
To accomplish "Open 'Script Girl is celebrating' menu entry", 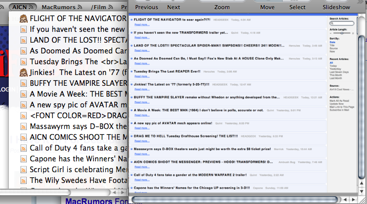I will [68, 170].
